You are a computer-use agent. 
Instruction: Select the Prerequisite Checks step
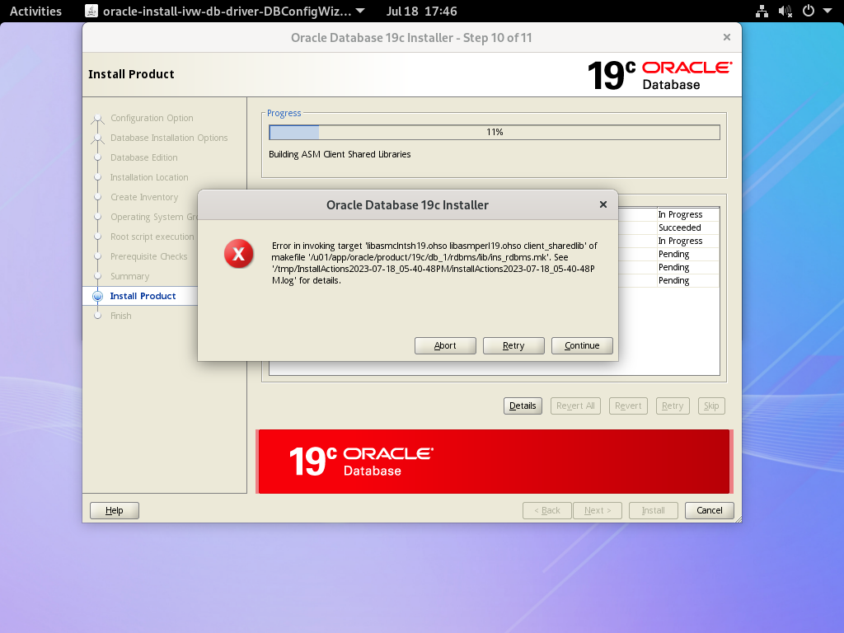pos(148,257)
